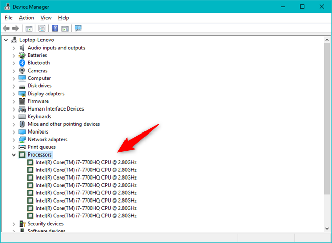The height and width of the screenshot is (243, 332).
Task: Open the Action menu
Action: 27,18
